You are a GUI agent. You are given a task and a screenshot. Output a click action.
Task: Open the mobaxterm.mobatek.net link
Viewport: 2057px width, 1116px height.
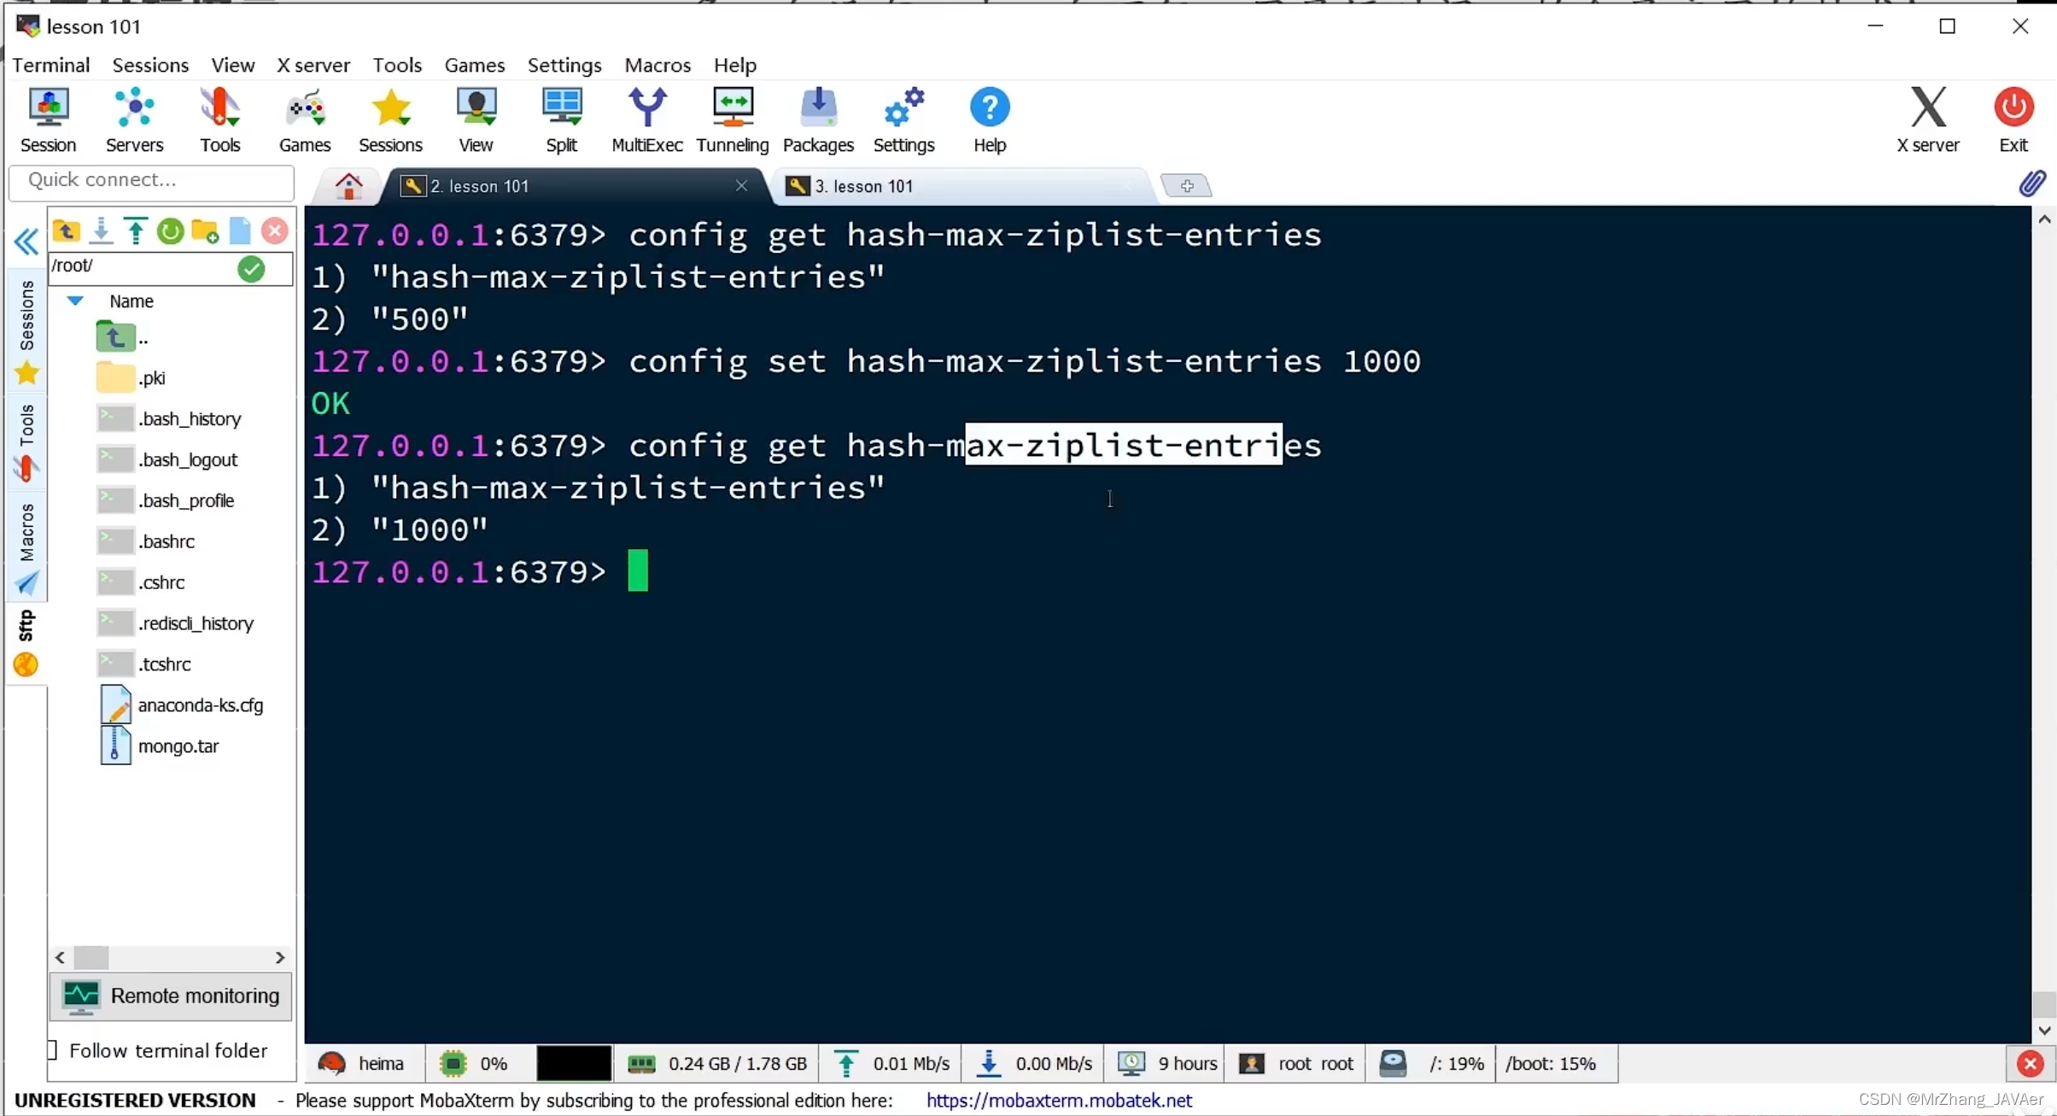tap(1059, 1101)
